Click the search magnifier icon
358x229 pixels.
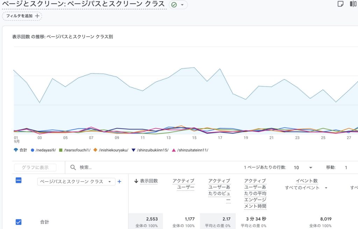pyautogui.click(x=73, y=168)
